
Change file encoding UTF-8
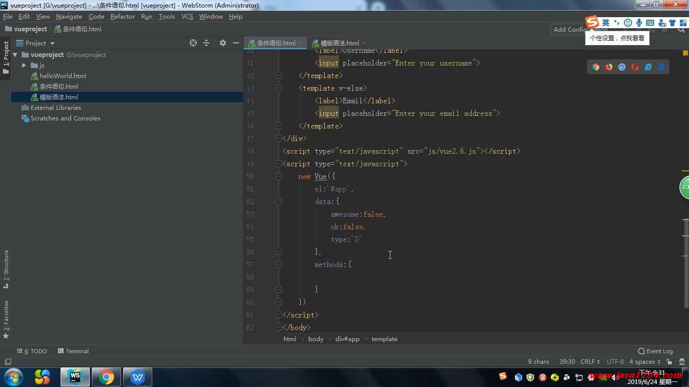(x=615, y=361)
